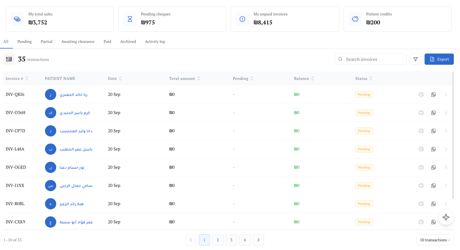Print invoice INV-L48A

point(421,149)
